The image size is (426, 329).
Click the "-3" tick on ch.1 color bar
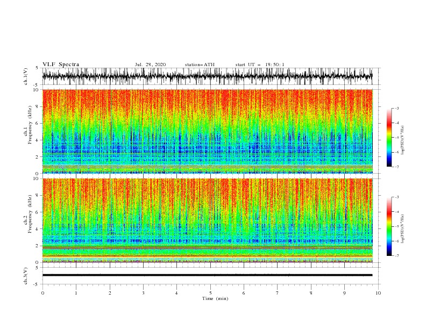coord(396,108)
